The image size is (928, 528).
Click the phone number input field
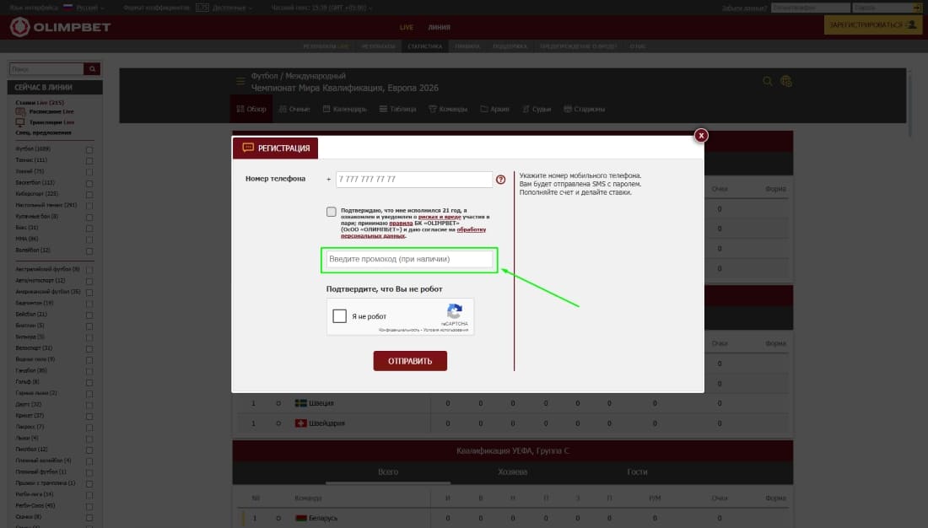(x=413, y=180)
